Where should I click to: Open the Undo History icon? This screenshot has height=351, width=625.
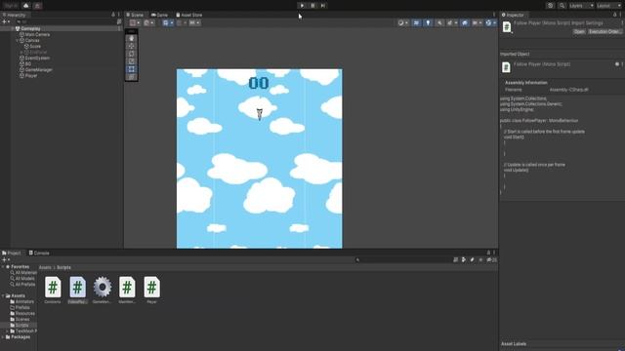tap(551, 6)
